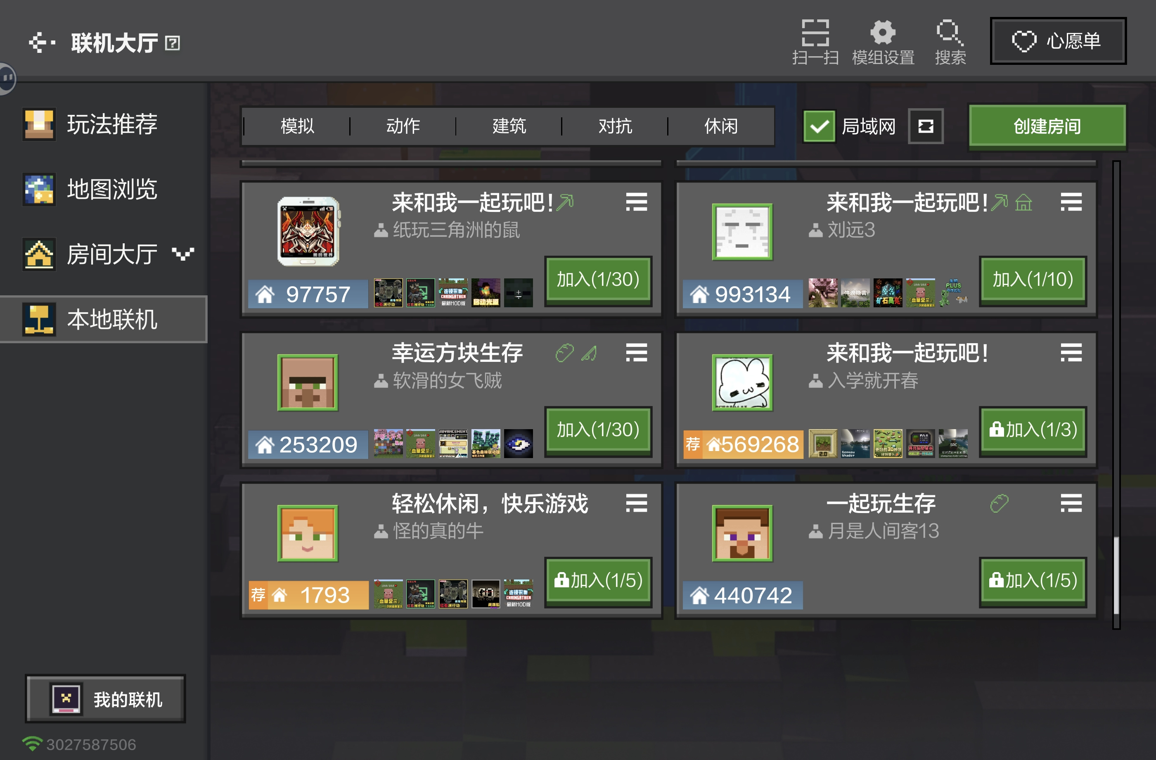This screenshot has width=1156, height=760.
Task: Click the bread tag icon in 一起玩生存
Action: point(999,503)
